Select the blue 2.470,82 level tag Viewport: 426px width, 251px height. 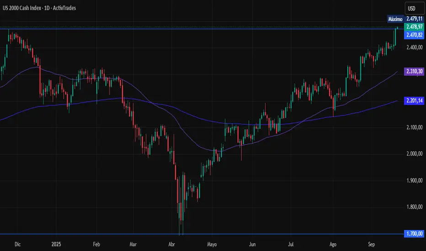(x=414, y=35)
